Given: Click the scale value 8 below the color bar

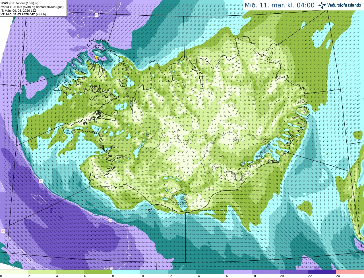Looking at the screenshot, I should click(x=113, y=276).
